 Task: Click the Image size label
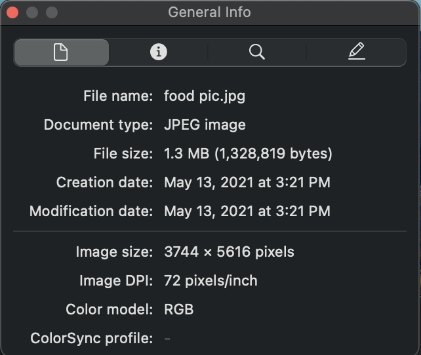point(114,252)
